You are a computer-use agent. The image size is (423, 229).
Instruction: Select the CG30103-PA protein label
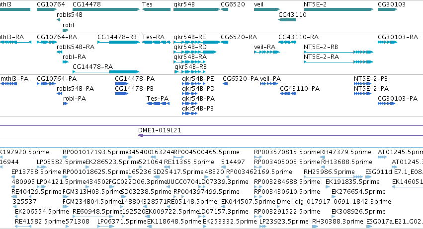(398, 99)
